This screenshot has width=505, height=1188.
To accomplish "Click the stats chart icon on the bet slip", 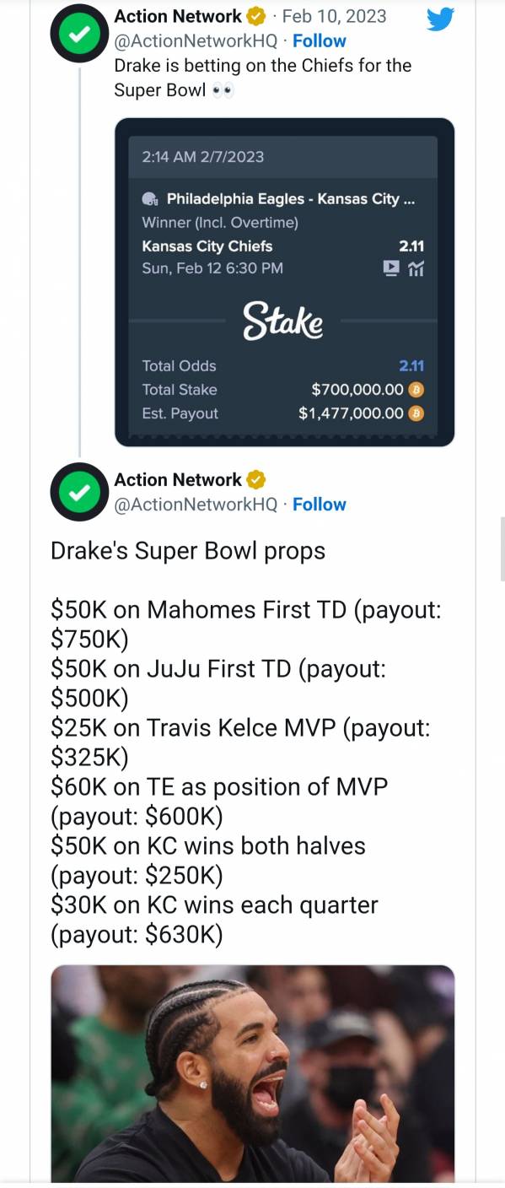I will tap(416, 268).
